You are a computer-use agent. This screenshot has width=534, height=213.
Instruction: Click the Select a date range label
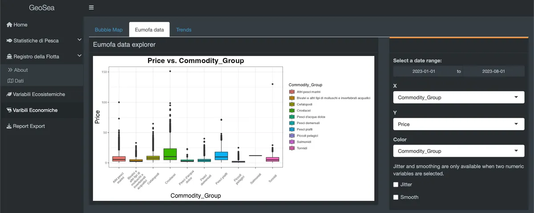pyautogui.click(x=417, y=61)
